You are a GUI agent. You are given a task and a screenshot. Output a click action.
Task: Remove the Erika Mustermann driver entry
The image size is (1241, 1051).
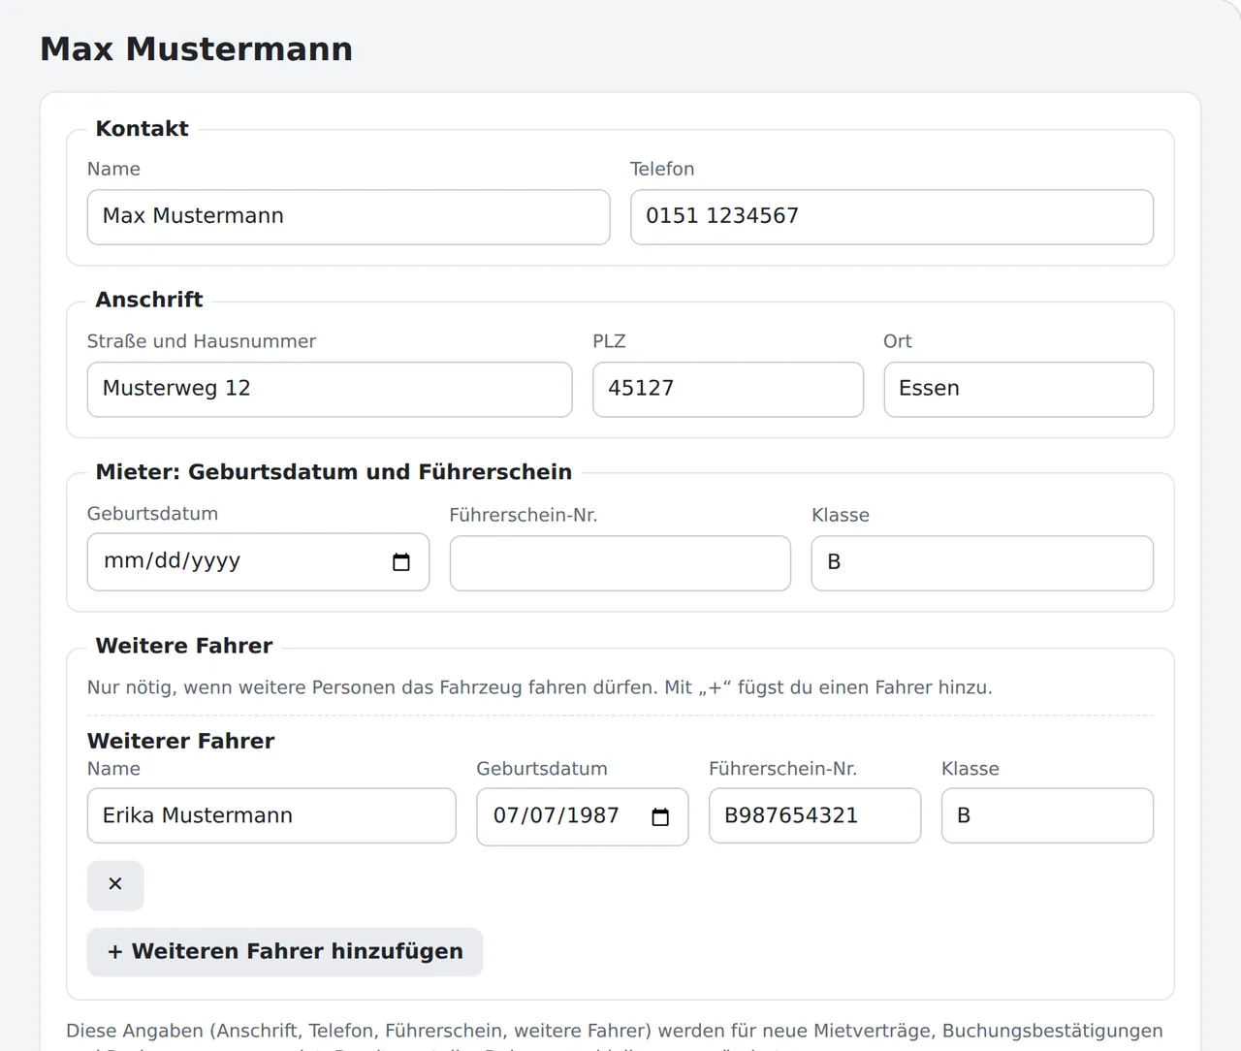pos(115,885)
